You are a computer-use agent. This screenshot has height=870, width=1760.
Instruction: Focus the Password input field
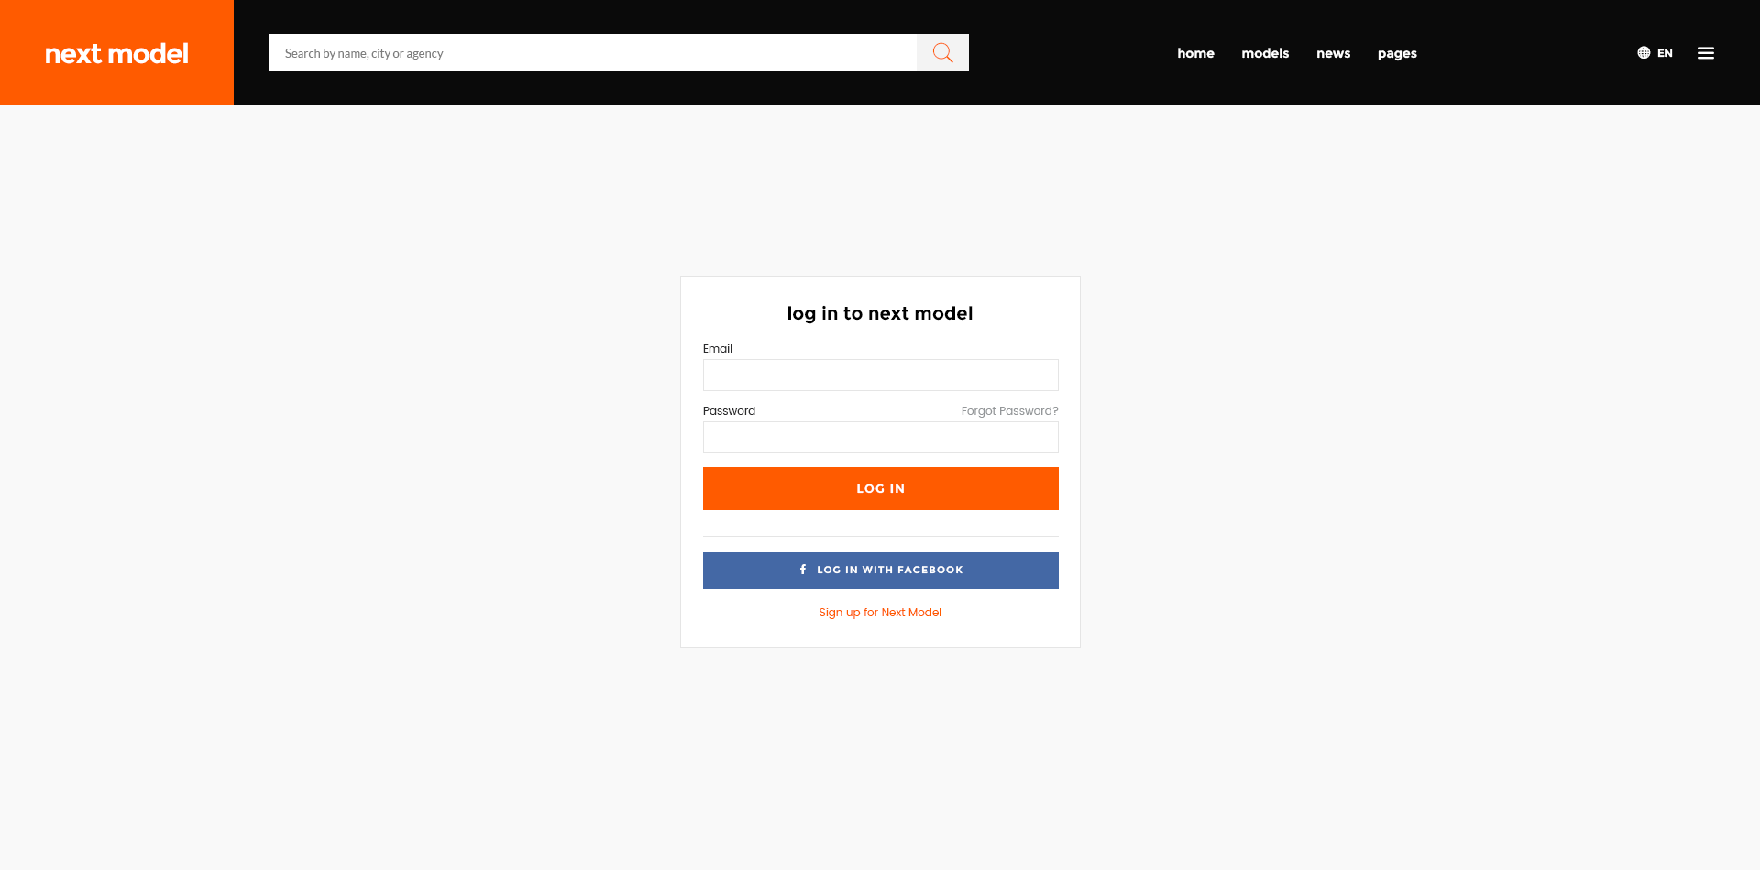(880, 438)
